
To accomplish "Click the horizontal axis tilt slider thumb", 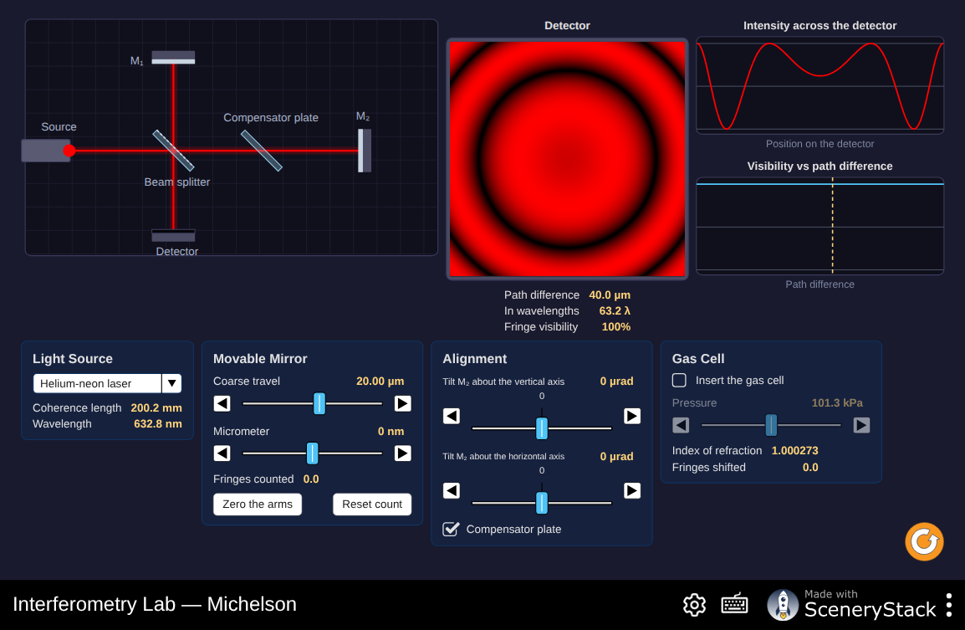I will pyautogui.click(x=542, y=503).
